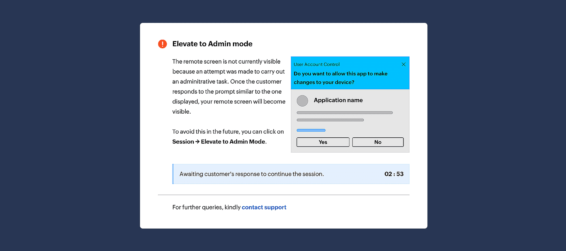Click the shorter gray placeholder bar
The width and height of the screenshot is (566, 251).
point(330,120)
